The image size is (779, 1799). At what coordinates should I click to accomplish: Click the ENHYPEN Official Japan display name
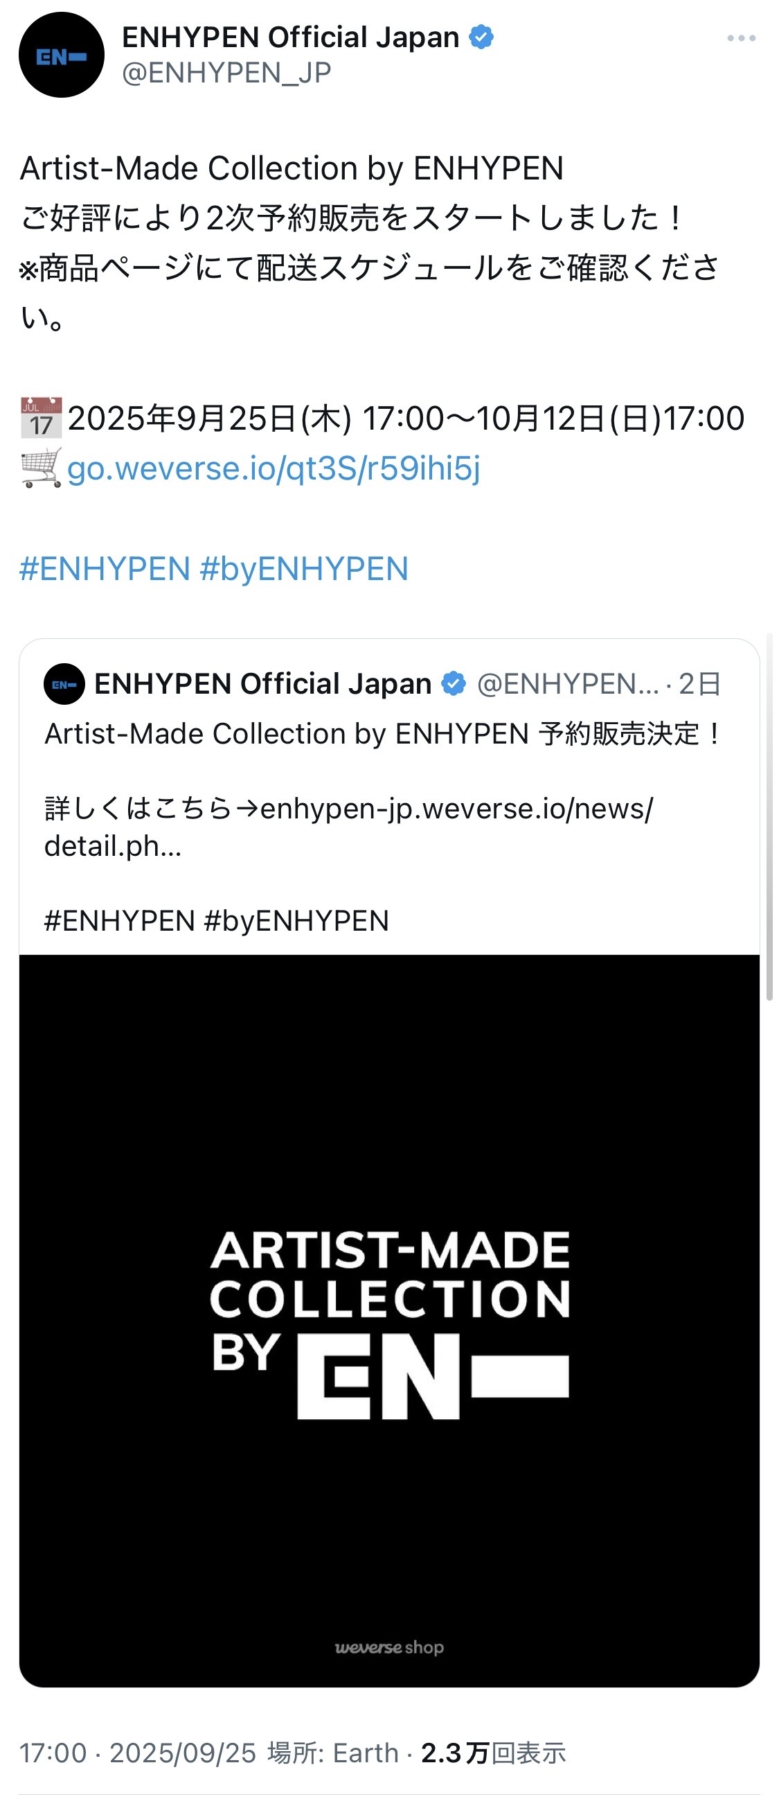coord(290,37)
